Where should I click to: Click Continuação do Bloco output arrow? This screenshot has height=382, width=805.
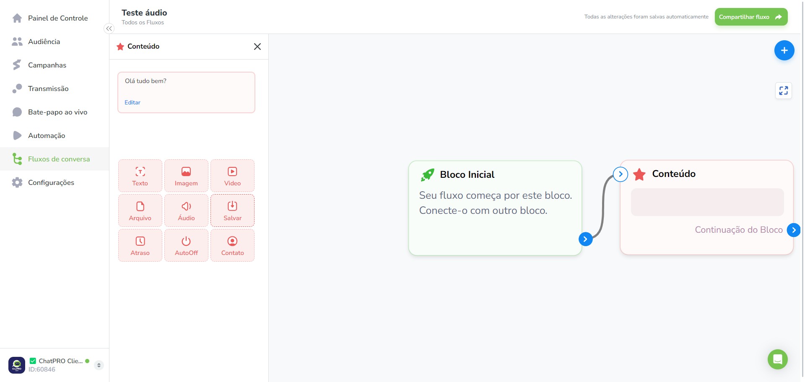(x=794, y=230)
